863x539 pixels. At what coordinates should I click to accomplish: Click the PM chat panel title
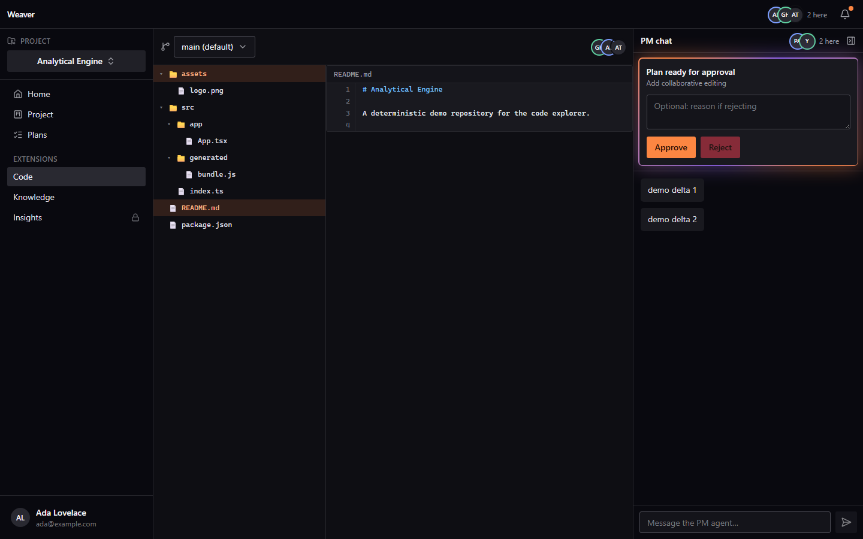click(x=656, y=41)
